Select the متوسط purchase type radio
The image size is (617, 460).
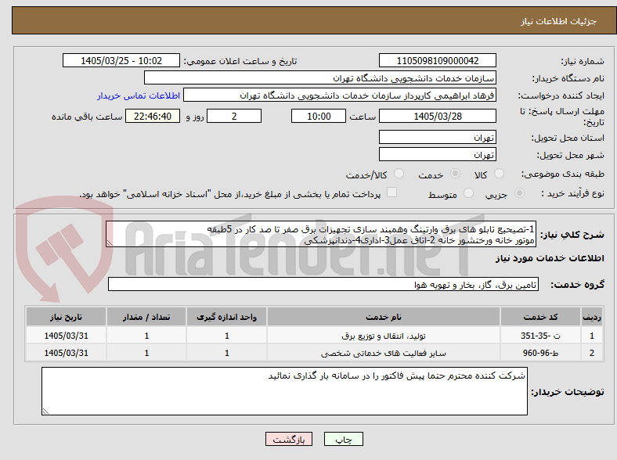tap(468, 193)
